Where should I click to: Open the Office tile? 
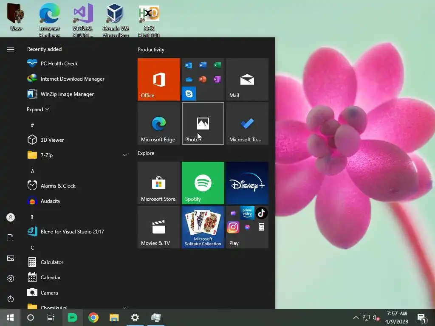(x=159, y=79)
